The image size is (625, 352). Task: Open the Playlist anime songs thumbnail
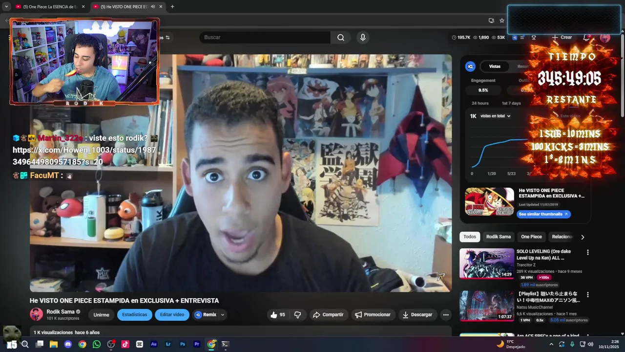(x=487, y=306)
